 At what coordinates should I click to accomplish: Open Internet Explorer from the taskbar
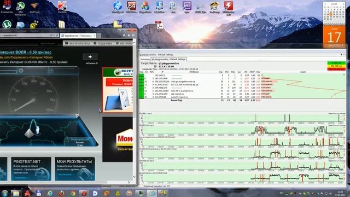(x=50, y=193)
